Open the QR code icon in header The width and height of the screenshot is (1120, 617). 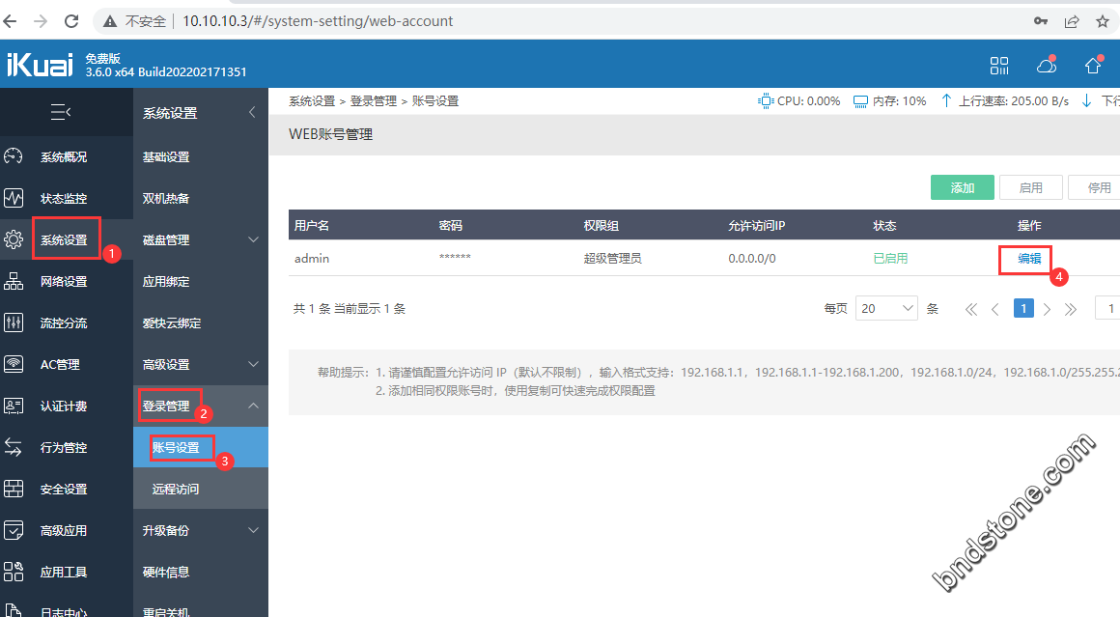coord(999,66)
